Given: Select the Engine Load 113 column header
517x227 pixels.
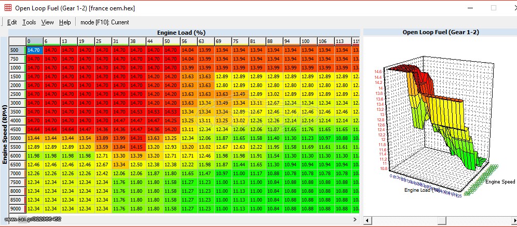Looking at the screenshot, I should point(343,41).
